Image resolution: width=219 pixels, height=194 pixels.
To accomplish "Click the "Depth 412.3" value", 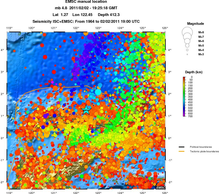I will [109, 15].
